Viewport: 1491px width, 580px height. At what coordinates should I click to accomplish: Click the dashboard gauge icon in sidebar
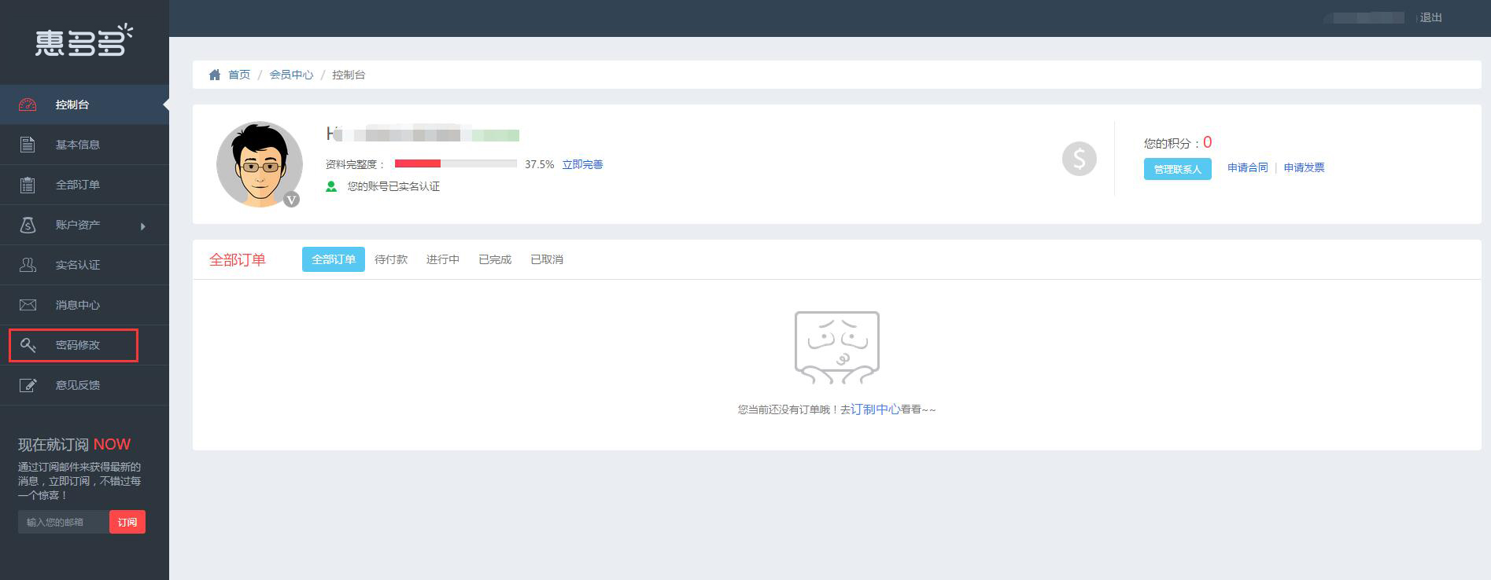point(28,105)
